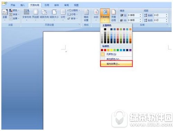Switch to the 开始 Home tab
Image resolution: width=173 pixels, height=131 pixels.
(x=13, y=5)
